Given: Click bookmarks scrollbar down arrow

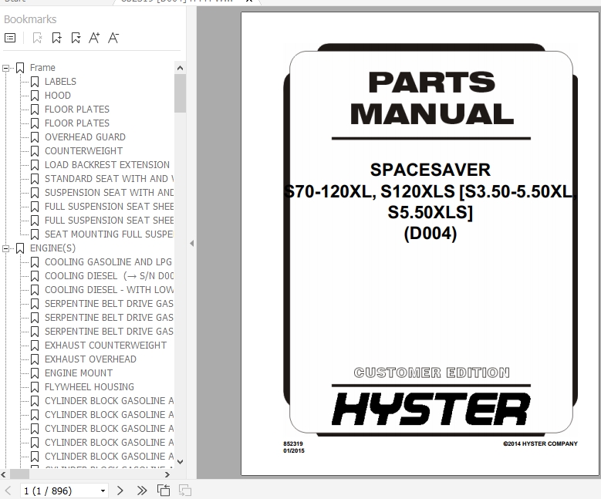Looking at the screenshot, I should pos(180,462).
